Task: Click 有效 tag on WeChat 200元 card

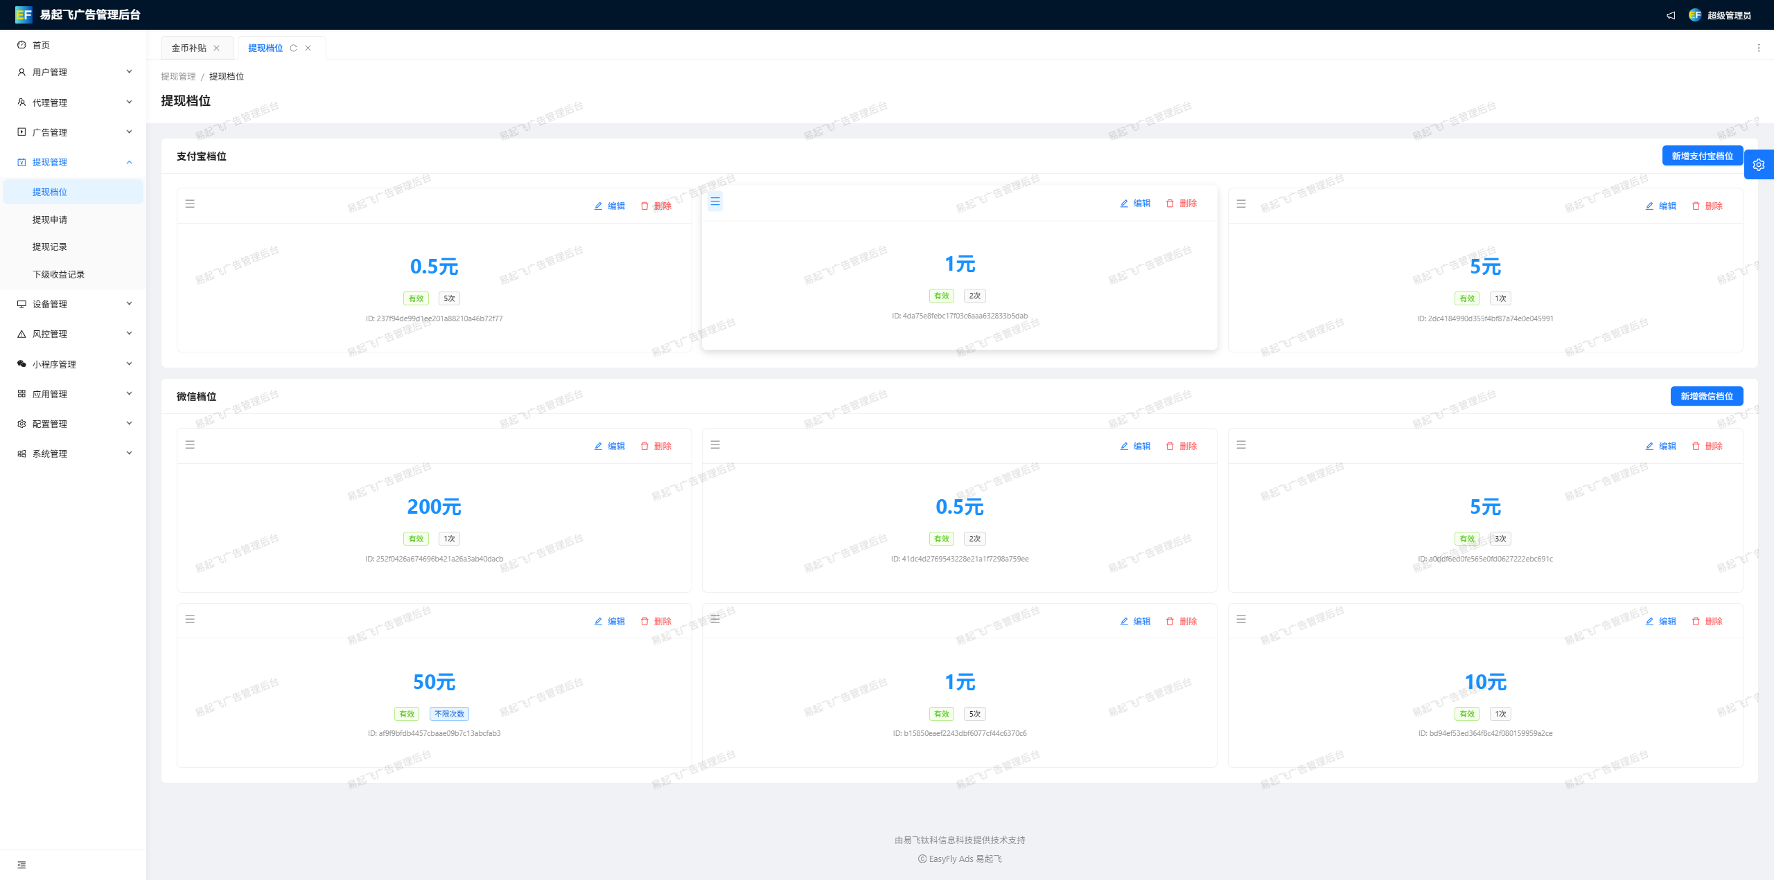Action: click(416, 539)
